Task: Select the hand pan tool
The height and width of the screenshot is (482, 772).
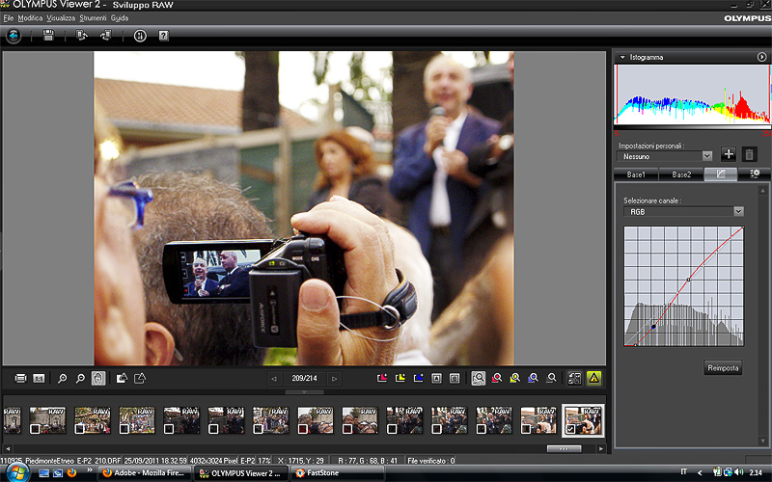Action: coord(98,379)
